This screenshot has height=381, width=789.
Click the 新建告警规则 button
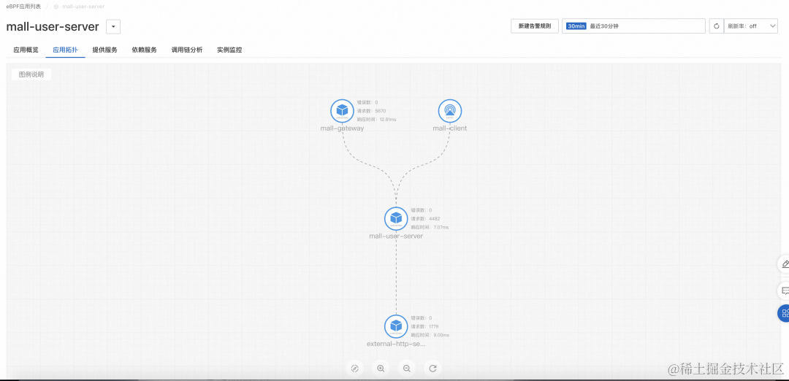[x=534, y=26]
